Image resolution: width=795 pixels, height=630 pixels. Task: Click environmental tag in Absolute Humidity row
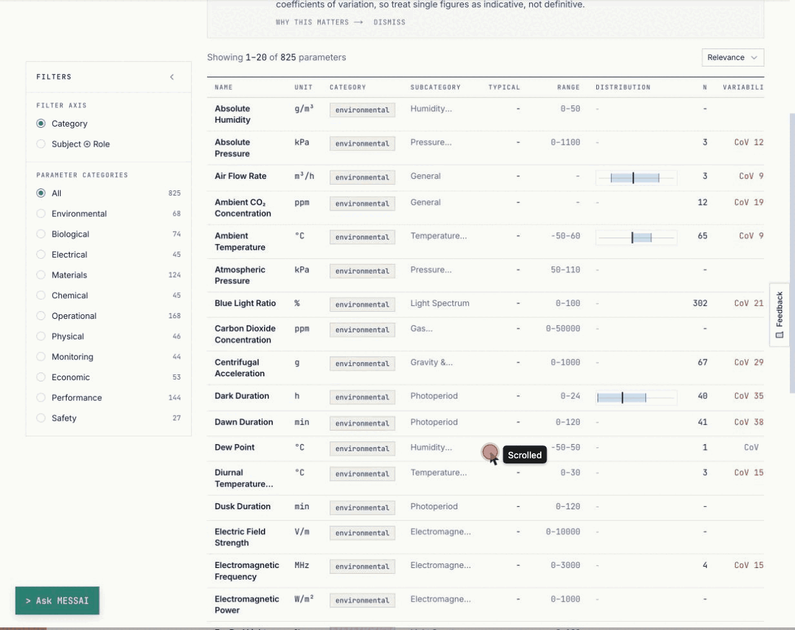point(363,110)
